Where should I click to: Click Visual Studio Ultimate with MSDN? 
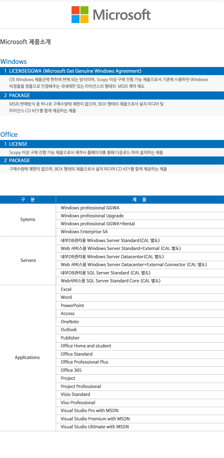tap(95, 427)
